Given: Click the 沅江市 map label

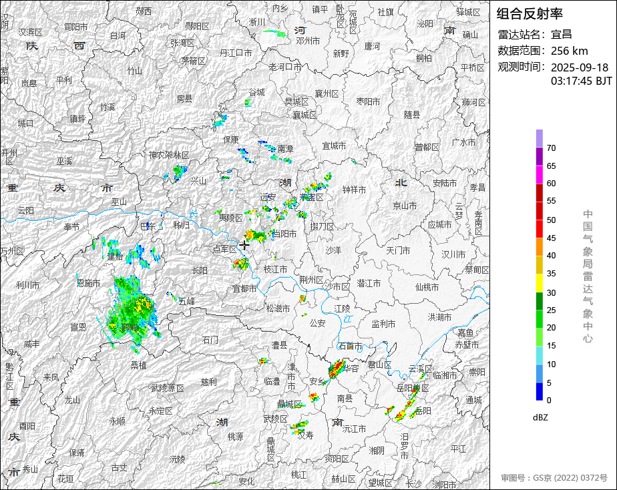Looking at the screenshot, I should [x=354, y=429].
